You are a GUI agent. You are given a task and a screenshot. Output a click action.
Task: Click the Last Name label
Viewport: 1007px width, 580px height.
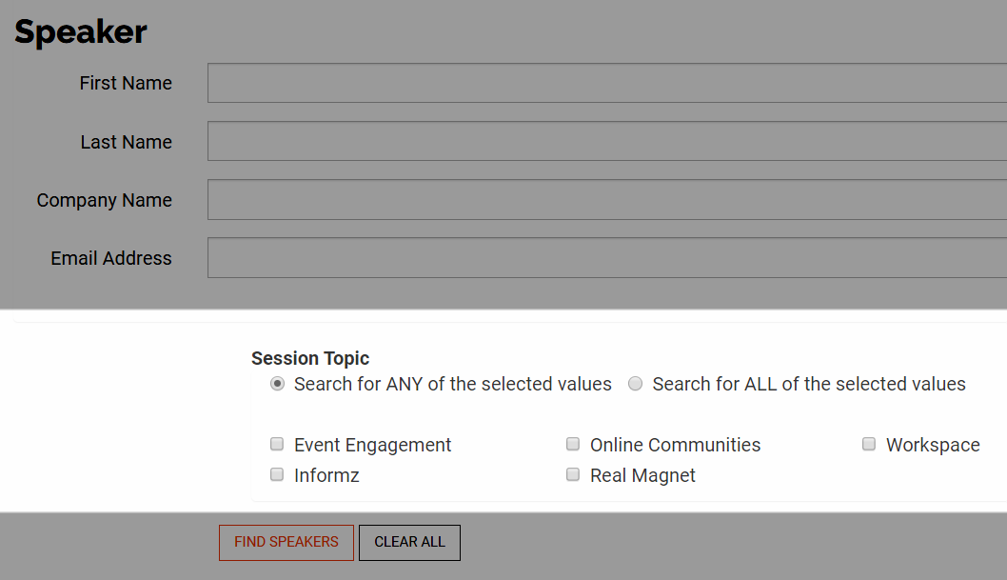click(x=127, y=142)
